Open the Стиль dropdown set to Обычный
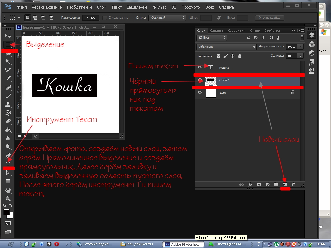331x248 pixels. [167, 18]
